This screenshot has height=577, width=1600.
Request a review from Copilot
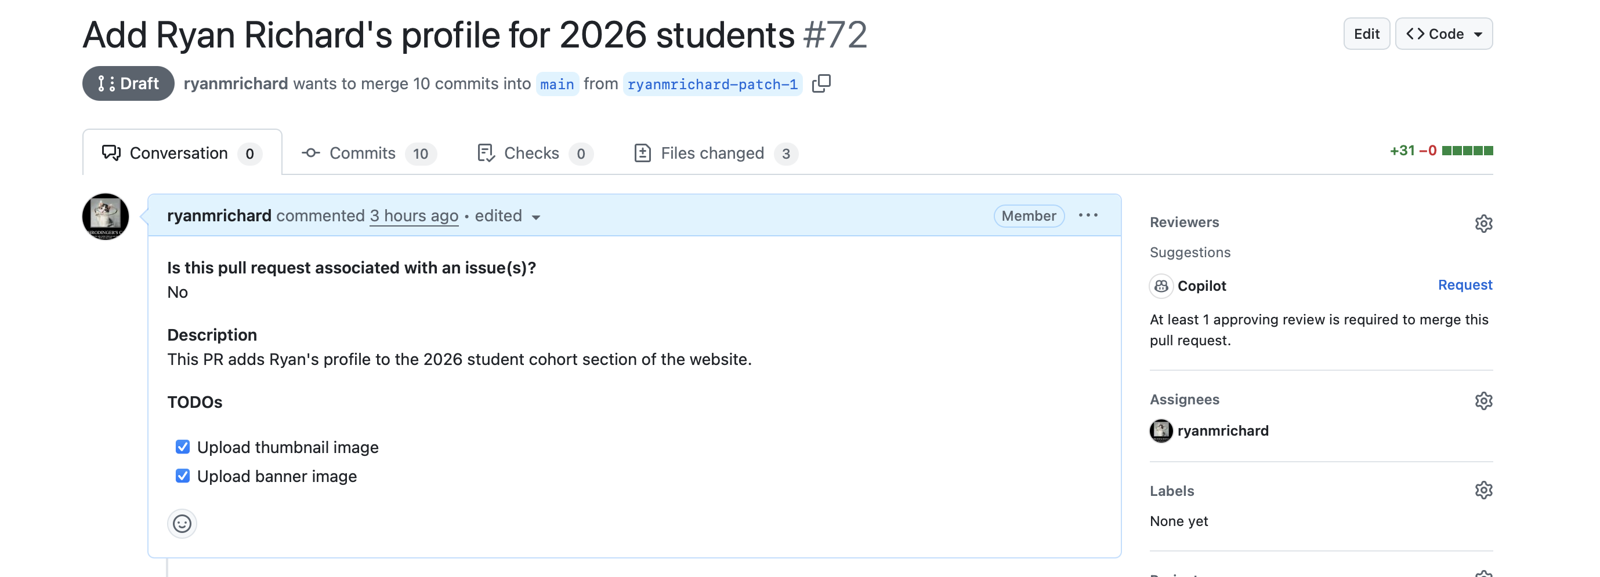pos(1465,285)
